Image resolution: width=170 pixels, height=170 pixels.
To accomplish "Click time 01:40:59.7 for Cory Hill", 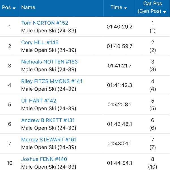I will (120, 46).
